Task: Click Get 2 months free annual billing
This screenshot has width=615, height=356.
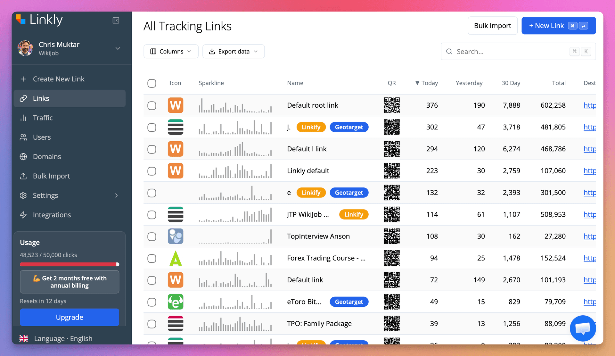Action: point(70,282)
